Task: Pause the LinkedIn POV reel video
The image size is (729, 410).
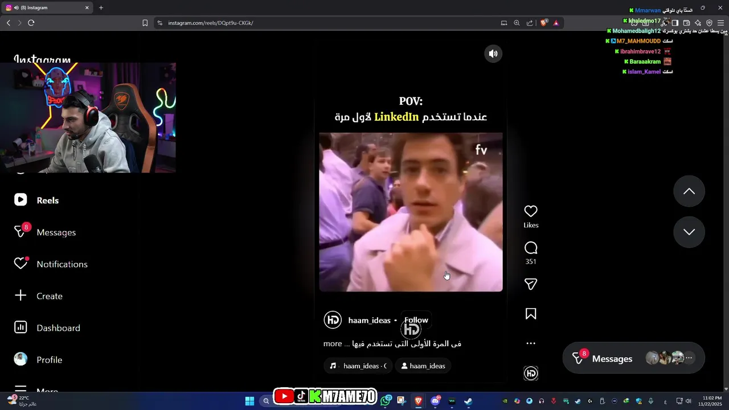Action: 411,212
